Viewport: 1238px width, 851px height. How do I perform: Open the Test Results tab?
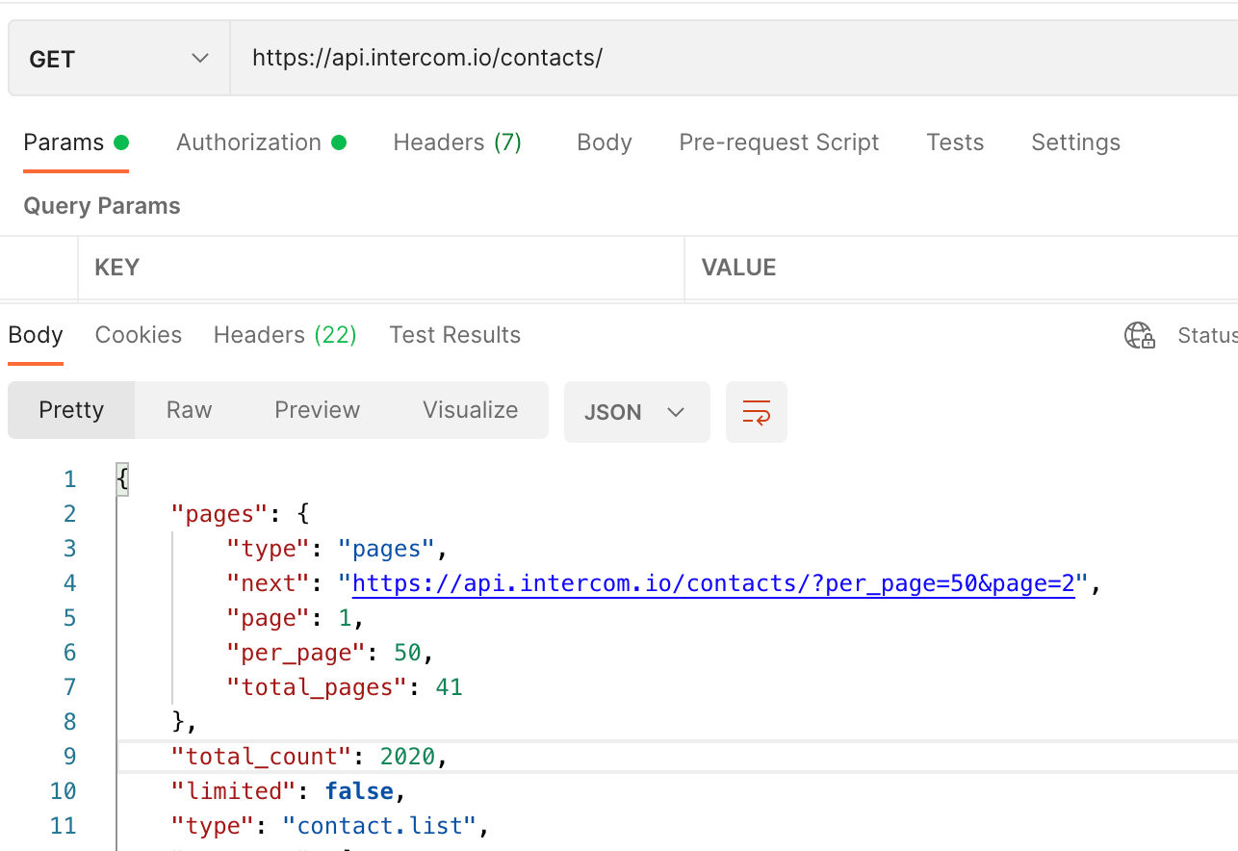tap(454, 335)
